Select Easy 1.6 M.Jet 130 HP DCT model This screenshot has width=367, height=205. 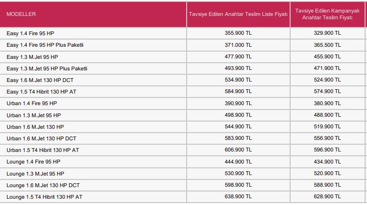40,80
